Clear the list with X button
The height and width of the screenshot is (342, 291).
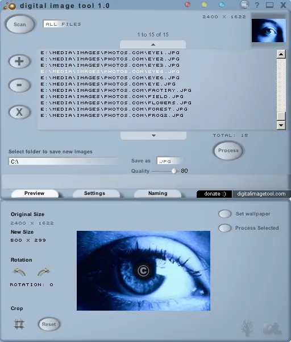[x=19, y=112]
